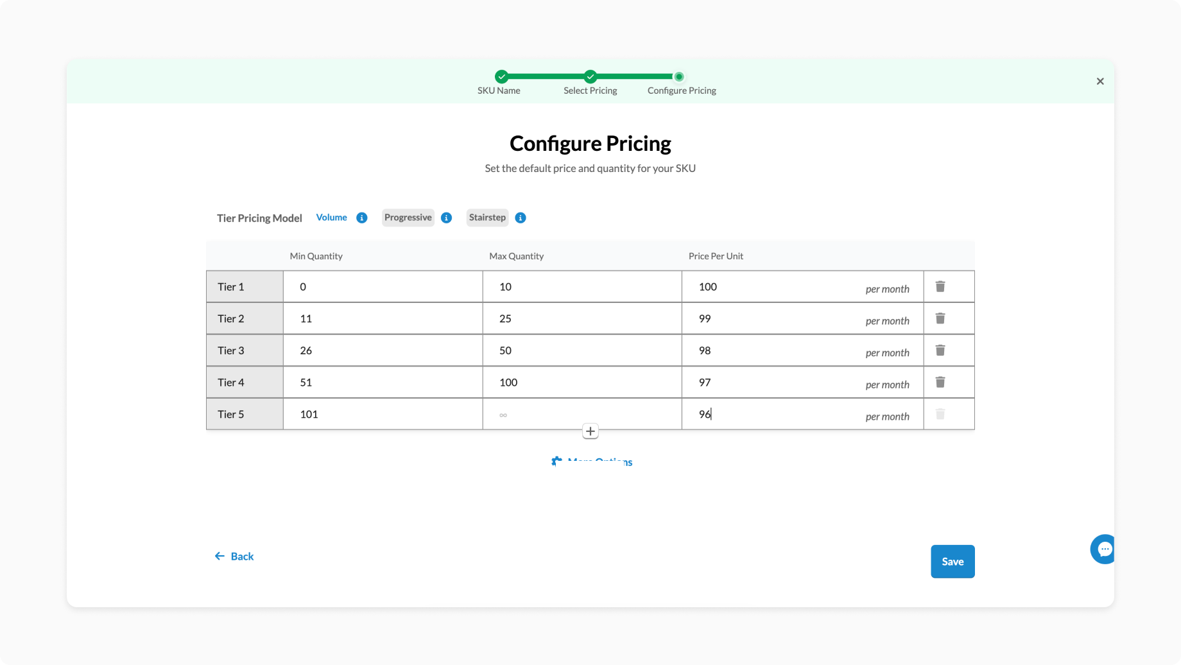Select the Volume pricing model
1181x665 pixels.
[331, 218]
